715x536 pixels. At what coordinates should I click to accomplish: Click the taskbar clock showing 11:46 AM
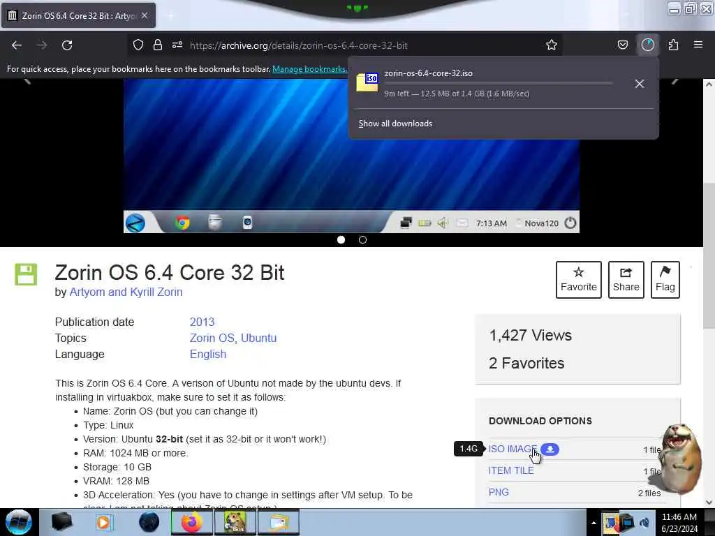pos(679,523)
